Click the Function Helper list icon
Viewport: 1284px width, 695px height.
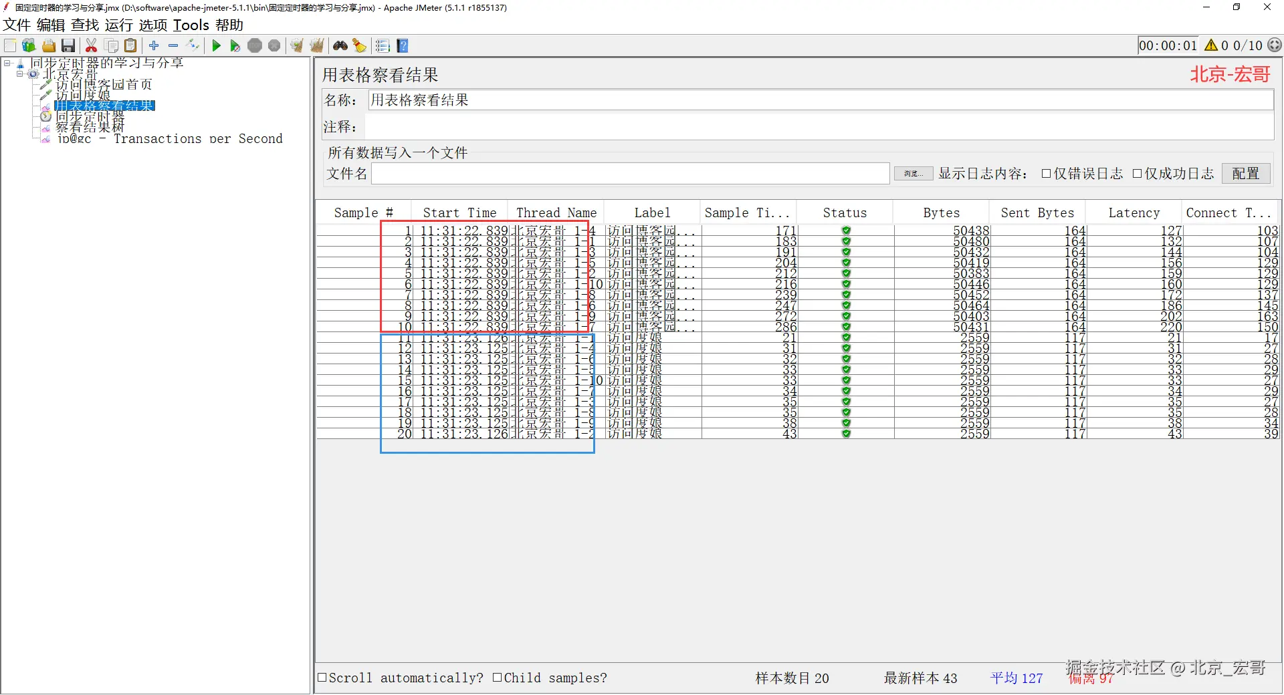[x=383, y=45]
